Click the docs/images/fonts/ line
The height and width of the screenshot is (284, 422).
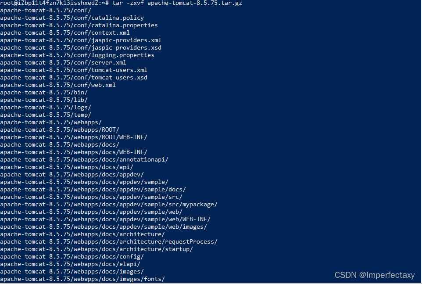point(82,279)
